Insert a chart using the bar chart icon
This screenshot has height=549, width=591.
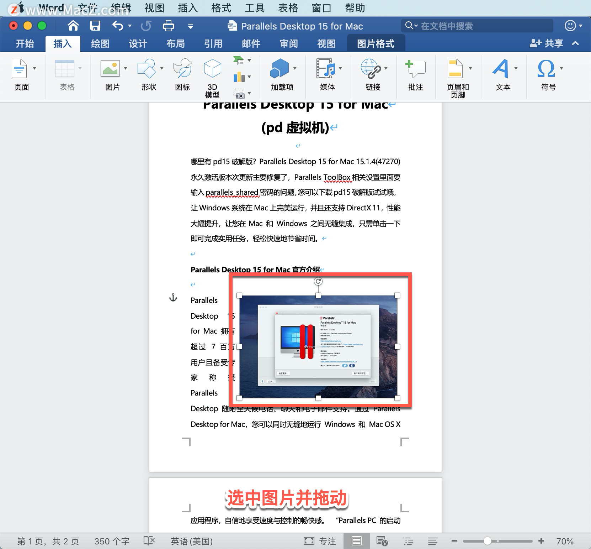[x=239, y=77]
